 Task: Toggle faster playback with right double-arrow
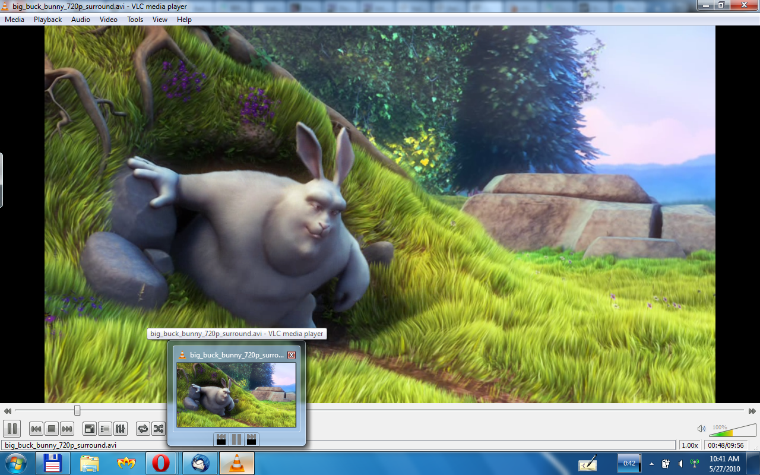click(x=752, y=410)
